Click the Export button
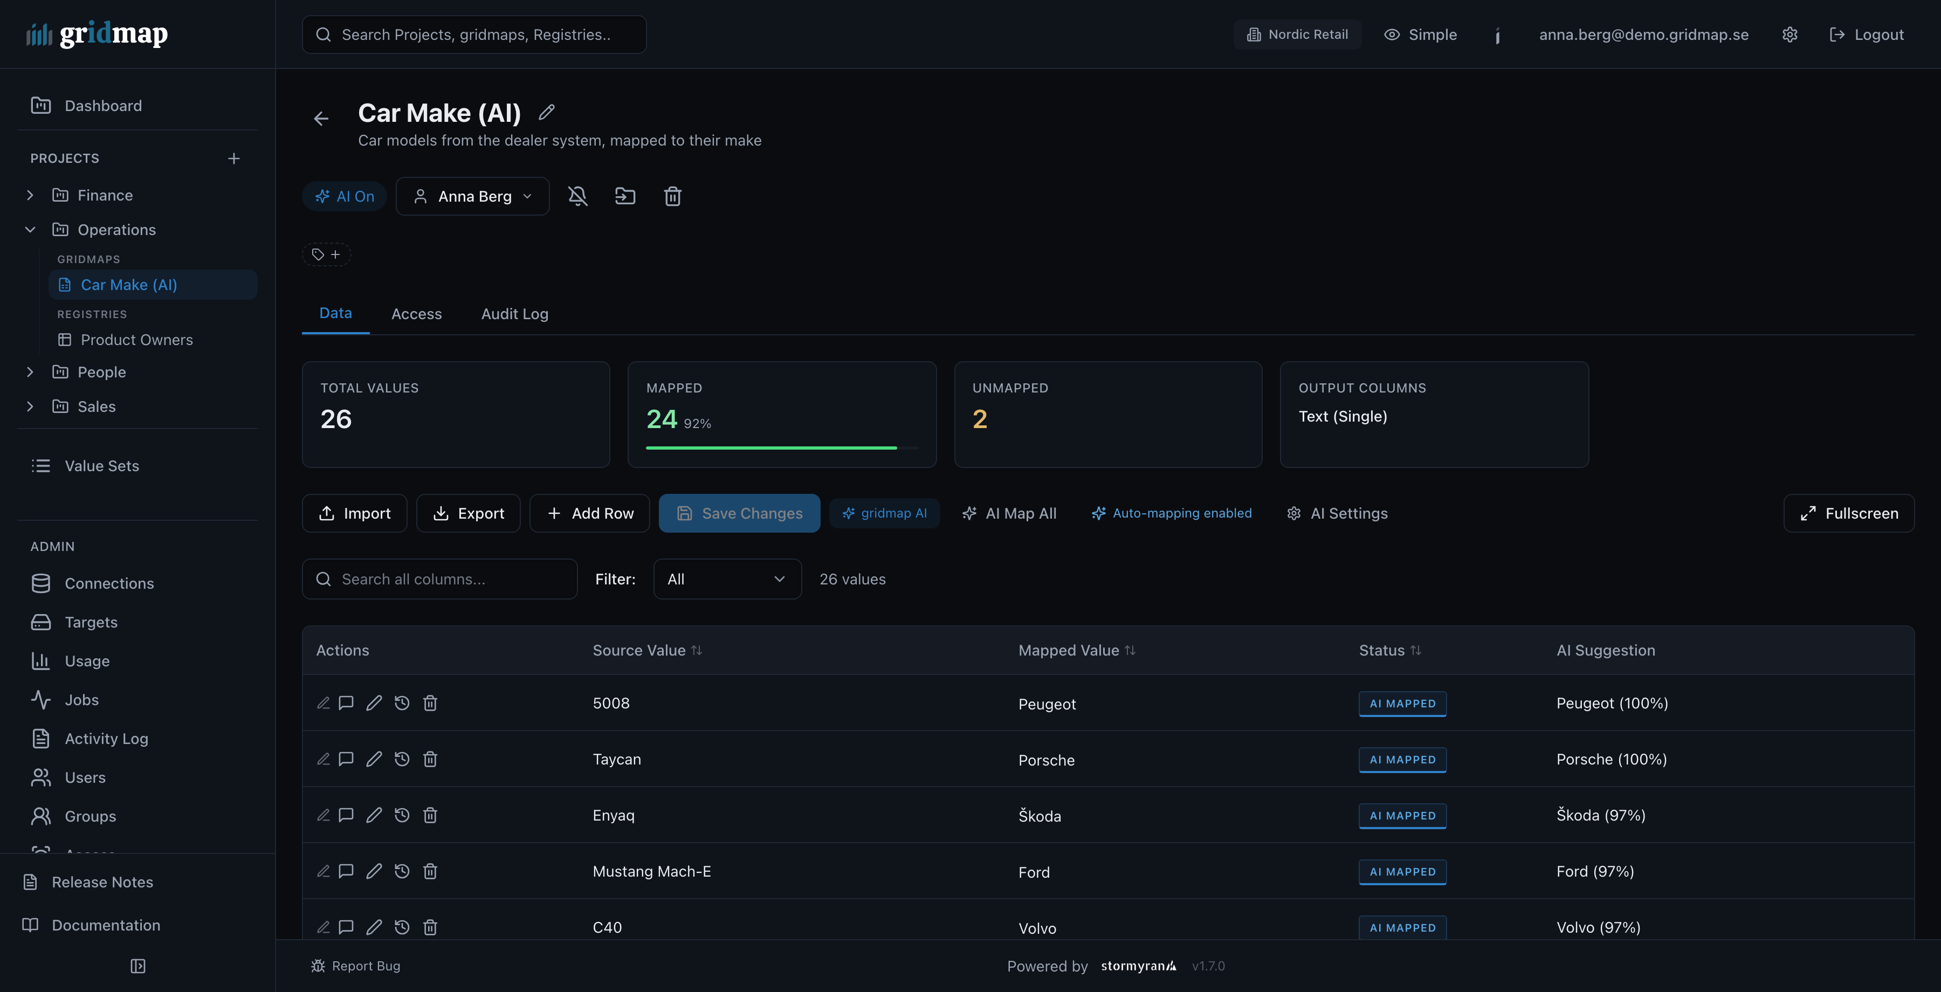Viewport: 1941px width, 992px height. 468,514
